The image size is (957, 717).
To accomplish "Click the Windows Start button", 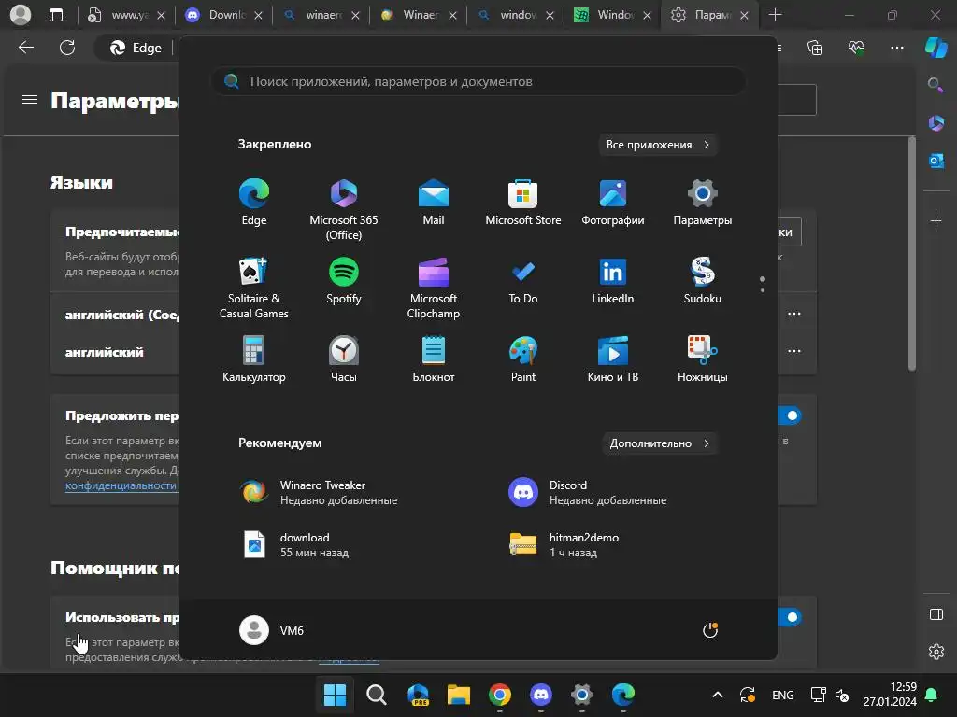I will coord(335,695).
